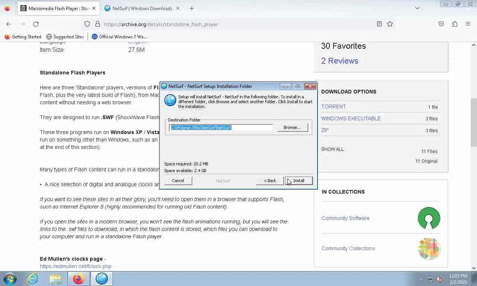
Task: Cancel the NetSurf setup
Action: pos(178,181)
